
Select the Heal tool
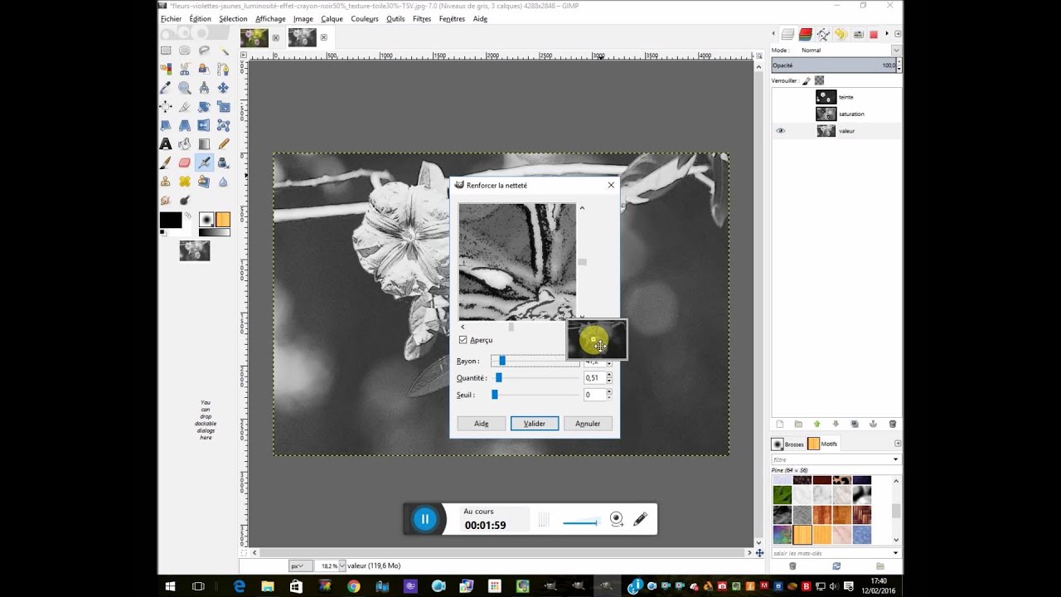coord(184,182)
